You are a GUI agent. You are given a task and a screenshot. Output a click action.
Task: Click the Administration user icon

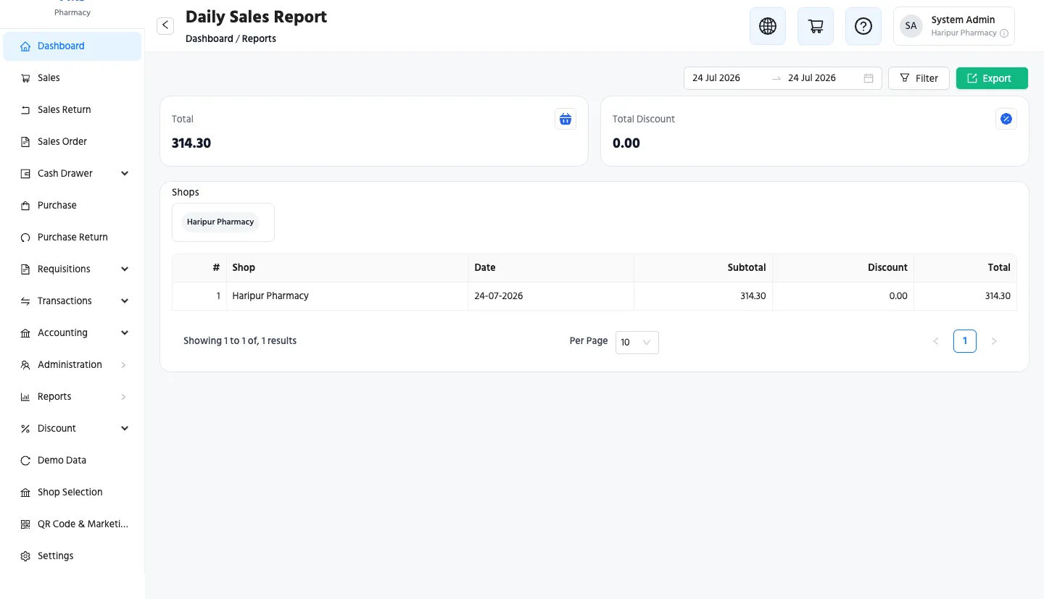(x=25, y=365)
